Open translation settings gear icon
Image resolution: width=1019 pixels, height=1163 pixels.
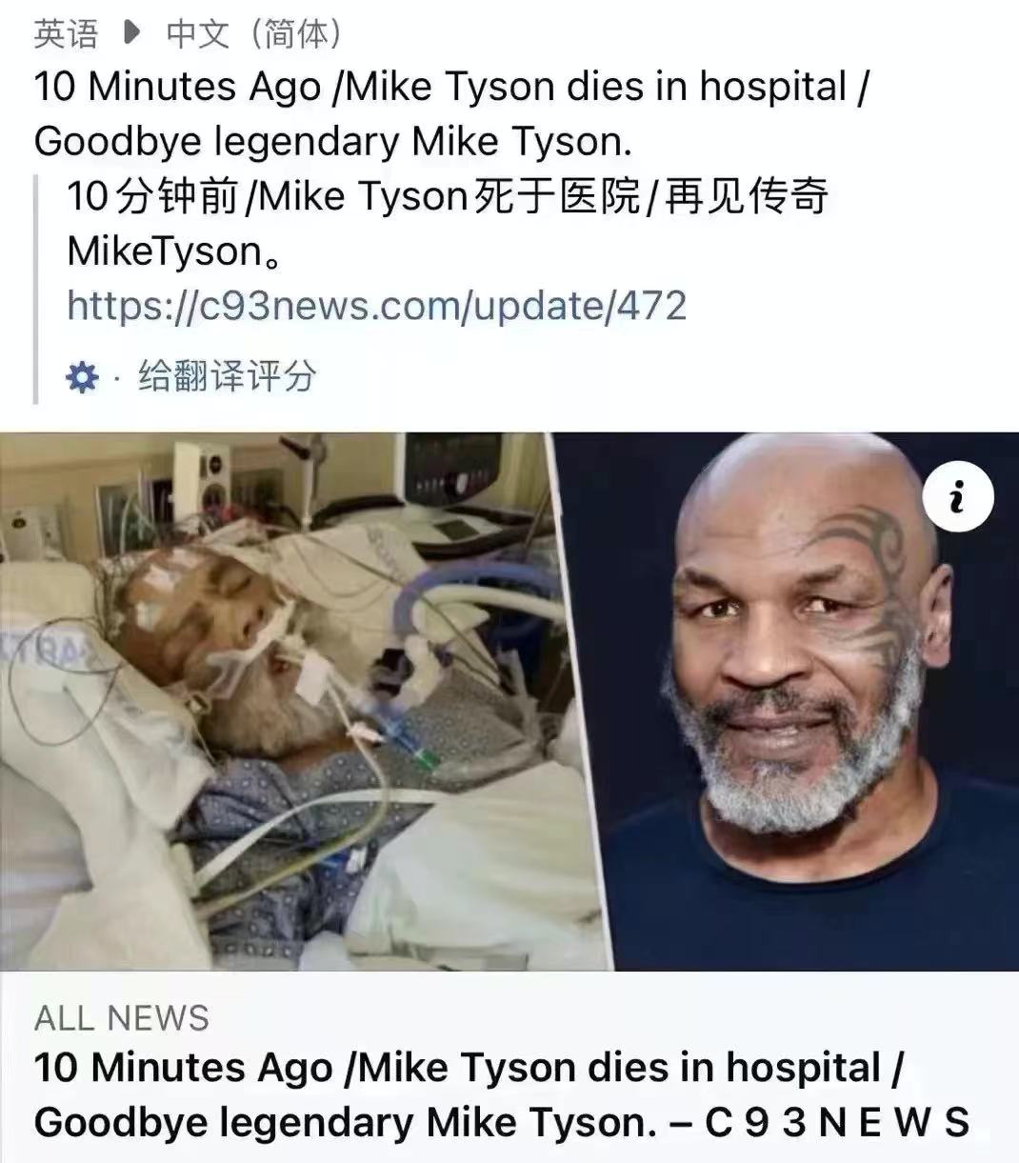82,377
